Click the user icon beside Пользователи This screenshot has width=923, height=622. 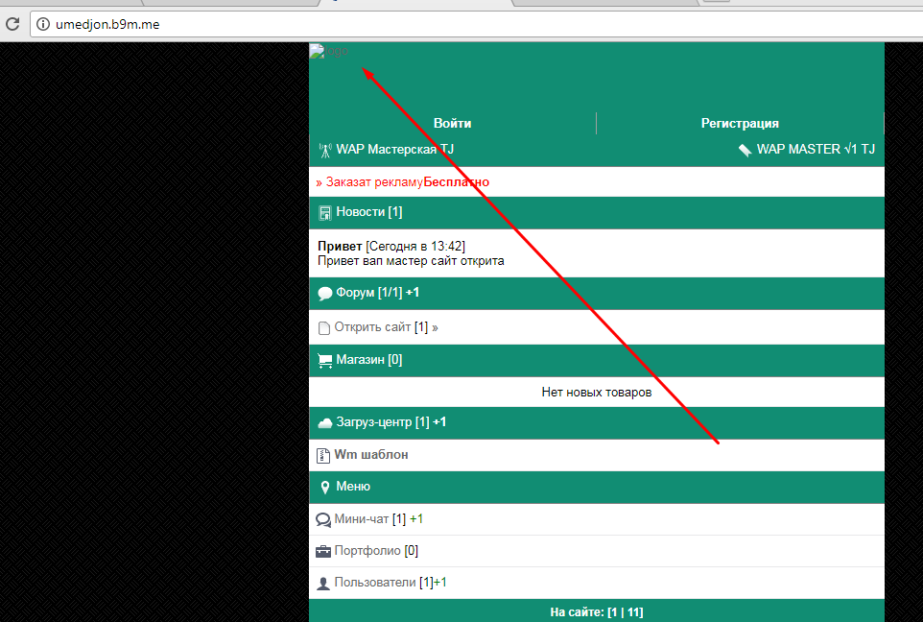click(x=323, y=584)
